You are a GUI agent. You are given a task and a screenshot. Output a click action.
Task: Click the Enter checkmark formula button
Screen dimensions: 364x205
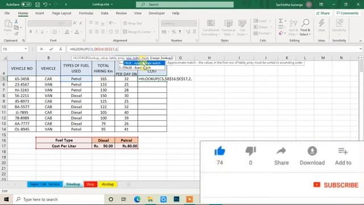tap(51, 49)
